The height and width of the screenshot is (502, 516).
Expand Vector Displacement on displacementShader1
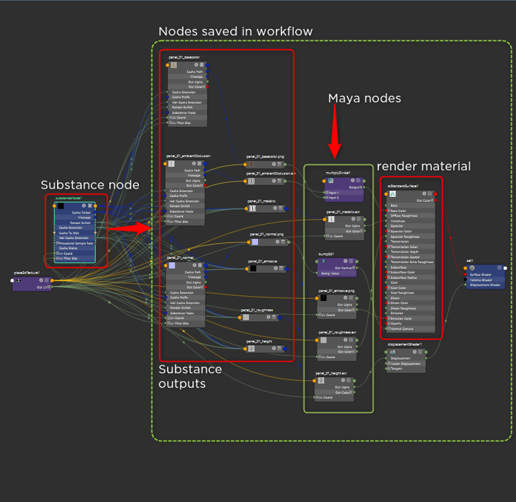389,364
